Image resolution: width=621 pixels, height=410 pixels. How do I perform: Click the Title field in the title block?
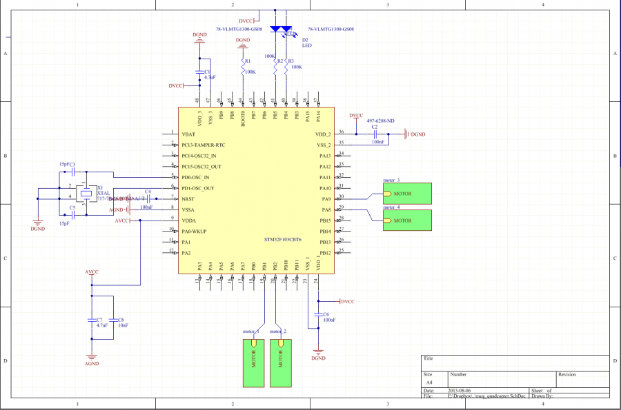click(429, 359)
